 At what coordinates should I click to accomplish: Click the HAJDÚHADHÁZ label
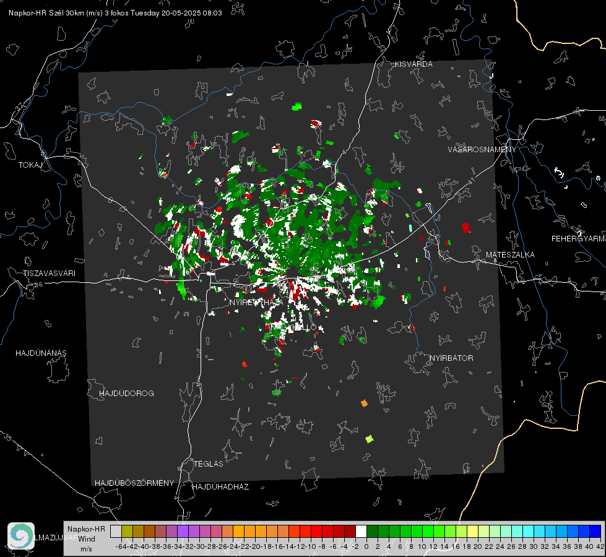[x=220, y=487]
